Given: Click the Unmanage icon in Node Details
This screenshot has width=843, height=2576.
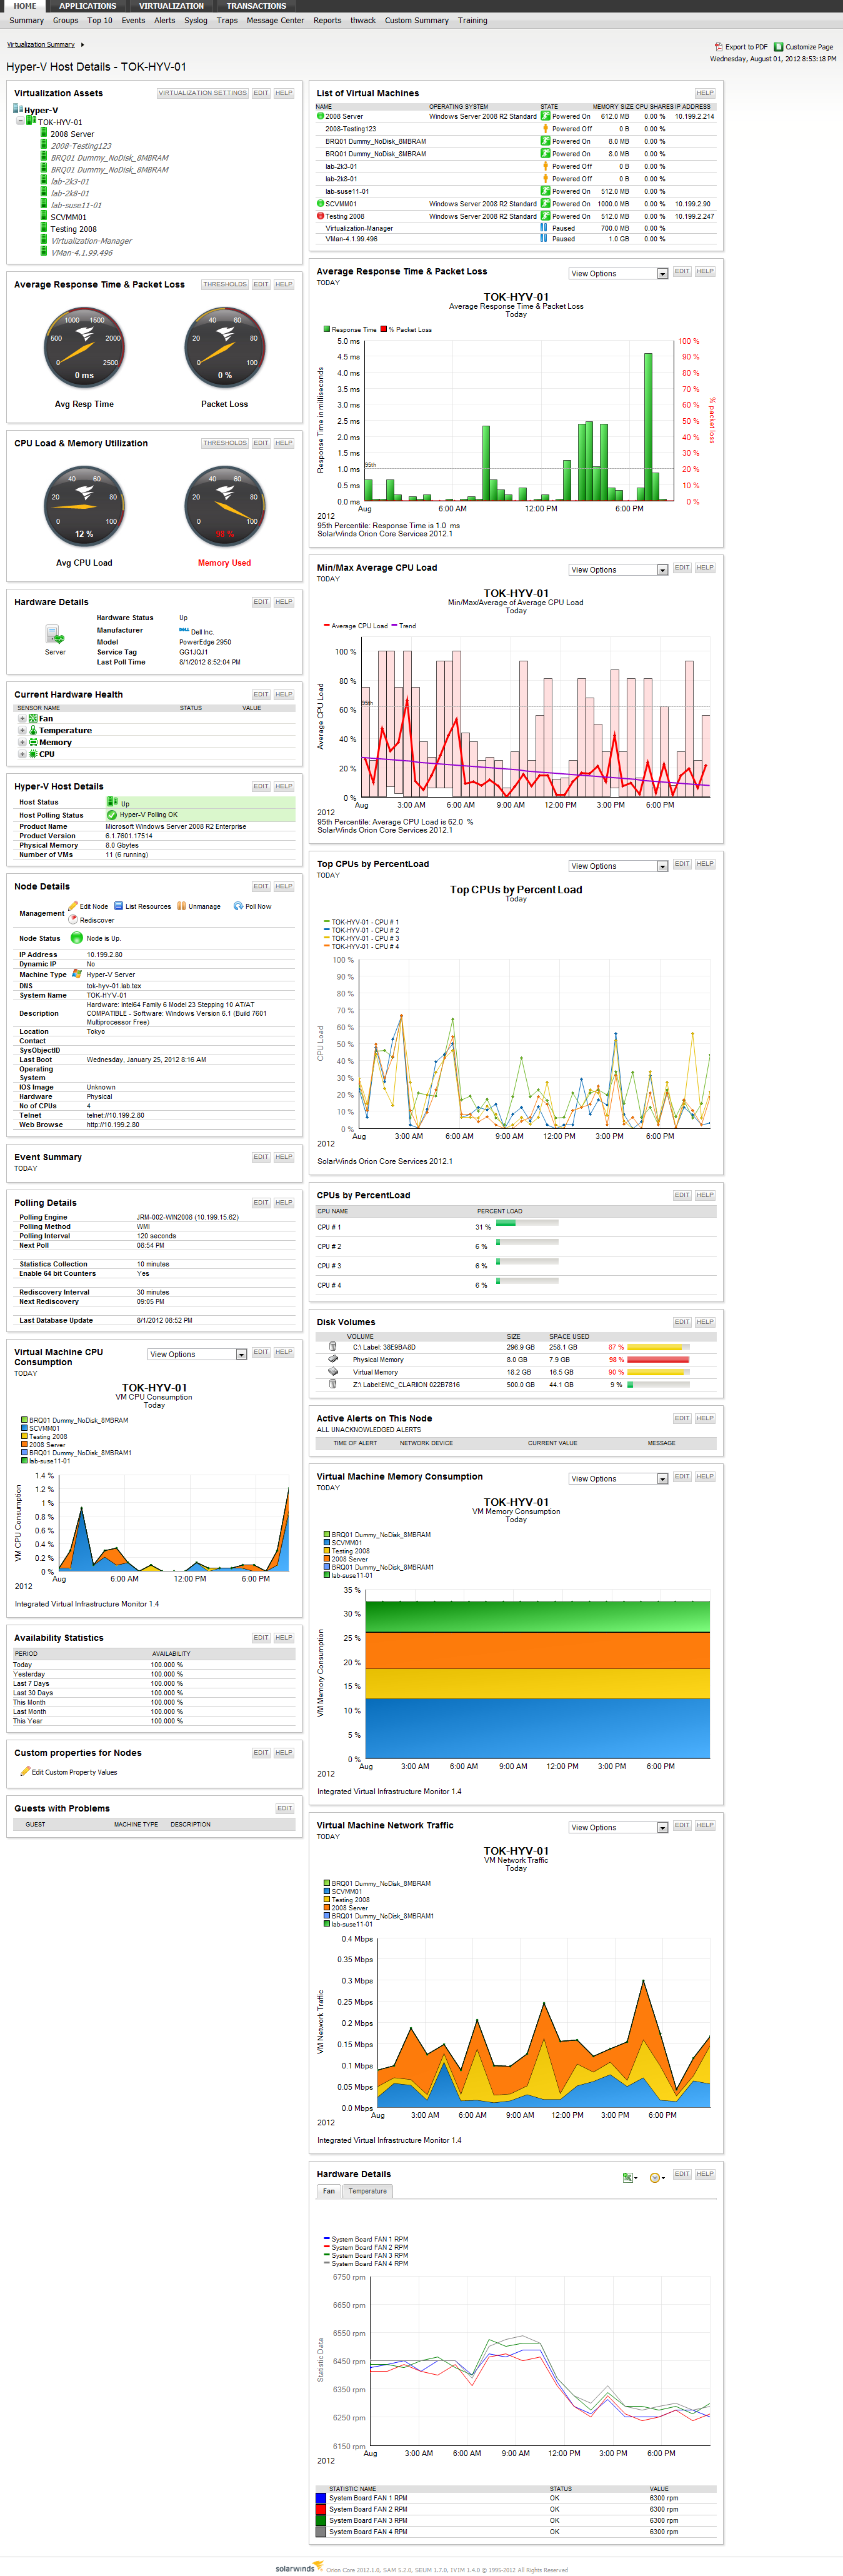Looking at the screenshot, I should click(181, 906).
